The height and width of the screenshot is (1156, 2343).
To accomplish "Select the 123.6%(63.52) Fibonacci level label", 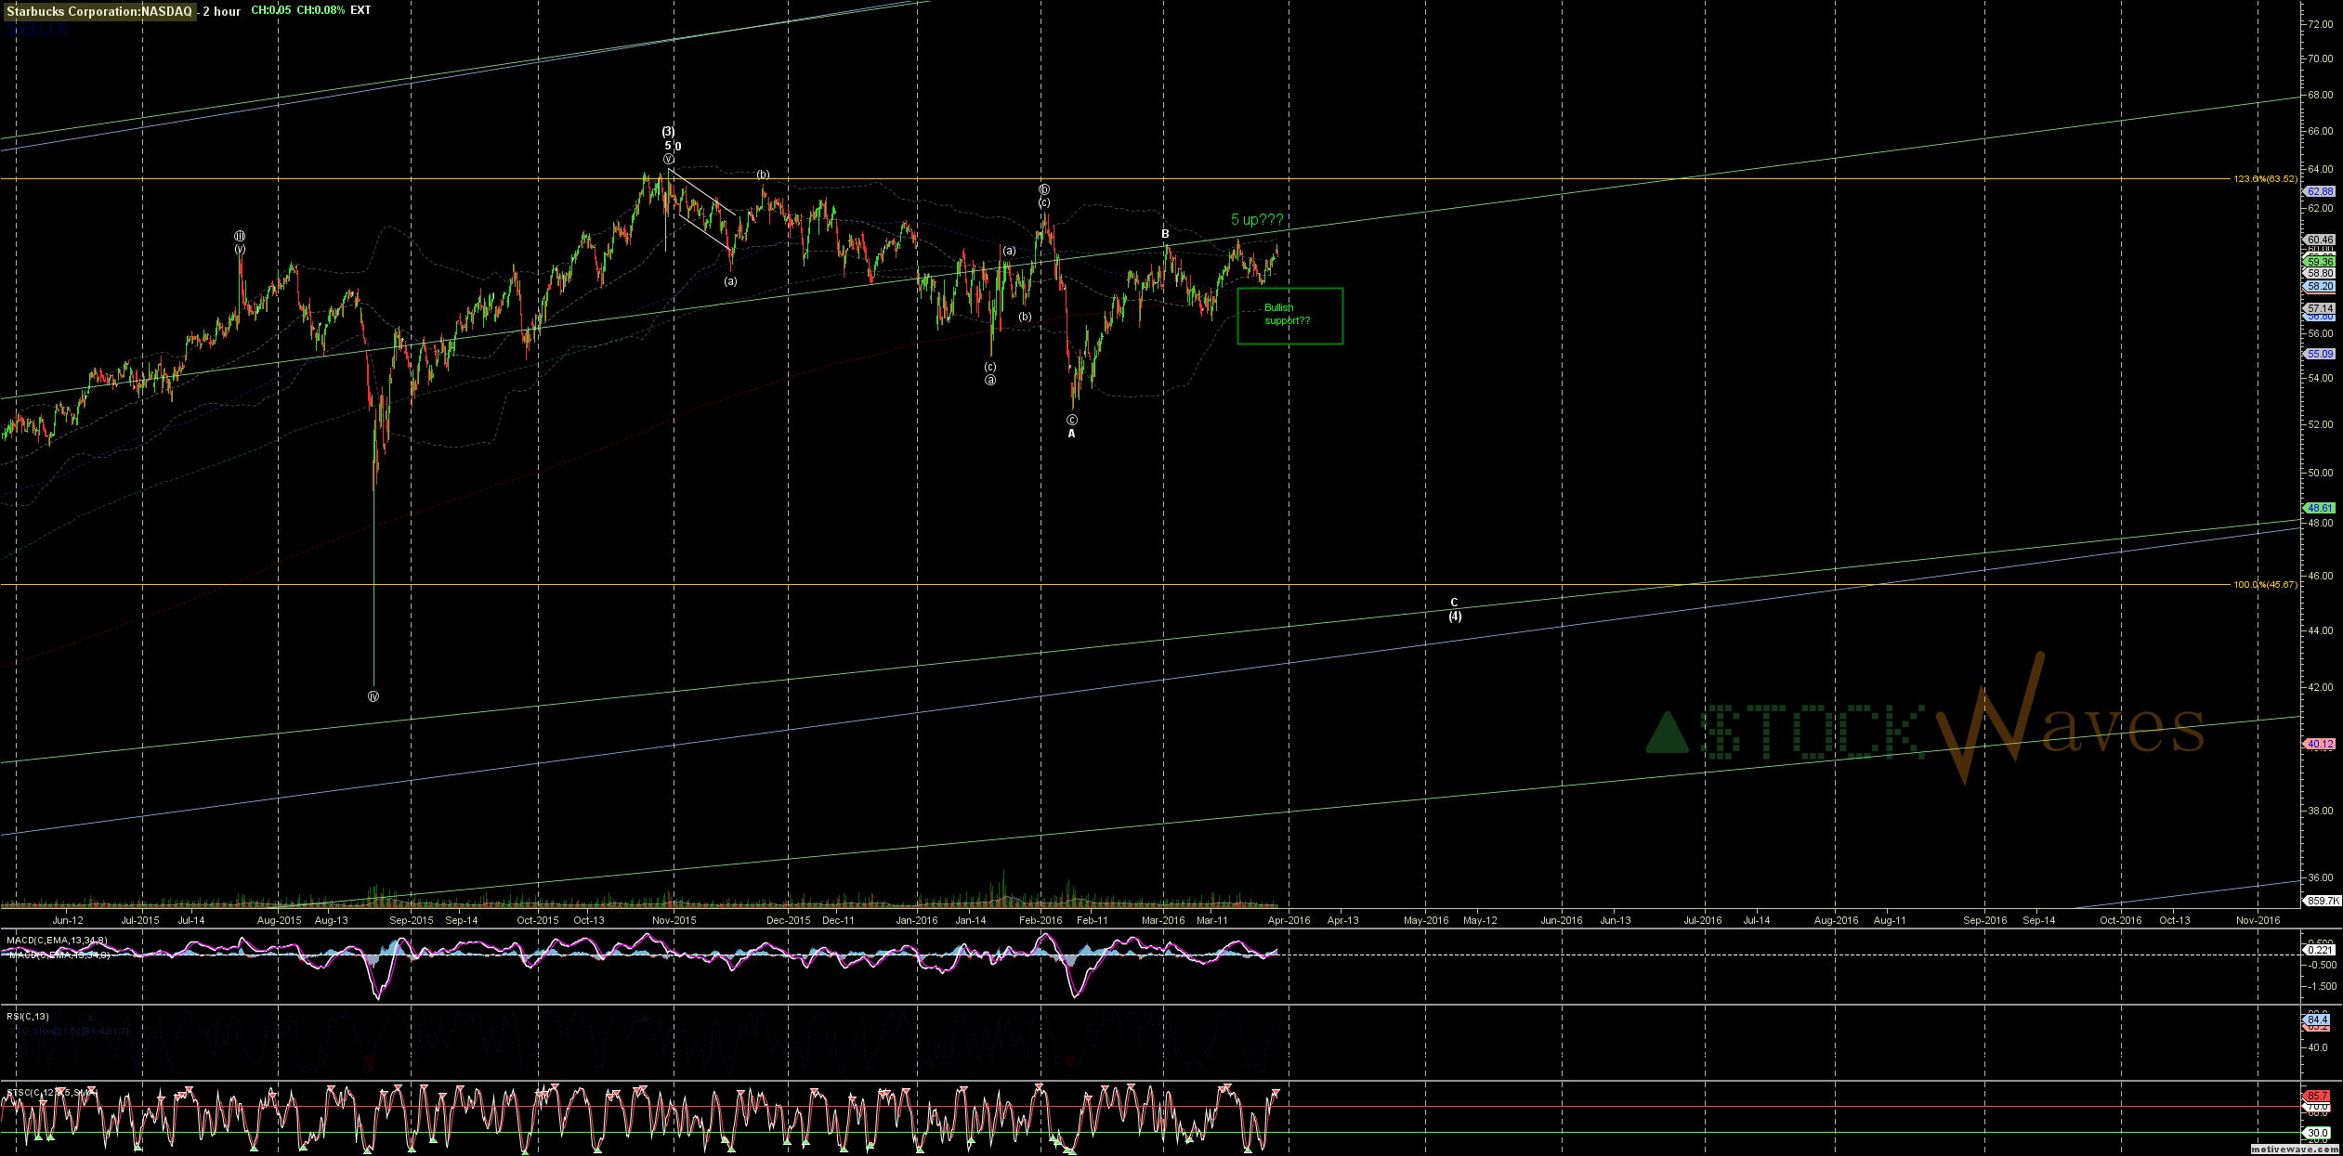I will pos(2265,178).
